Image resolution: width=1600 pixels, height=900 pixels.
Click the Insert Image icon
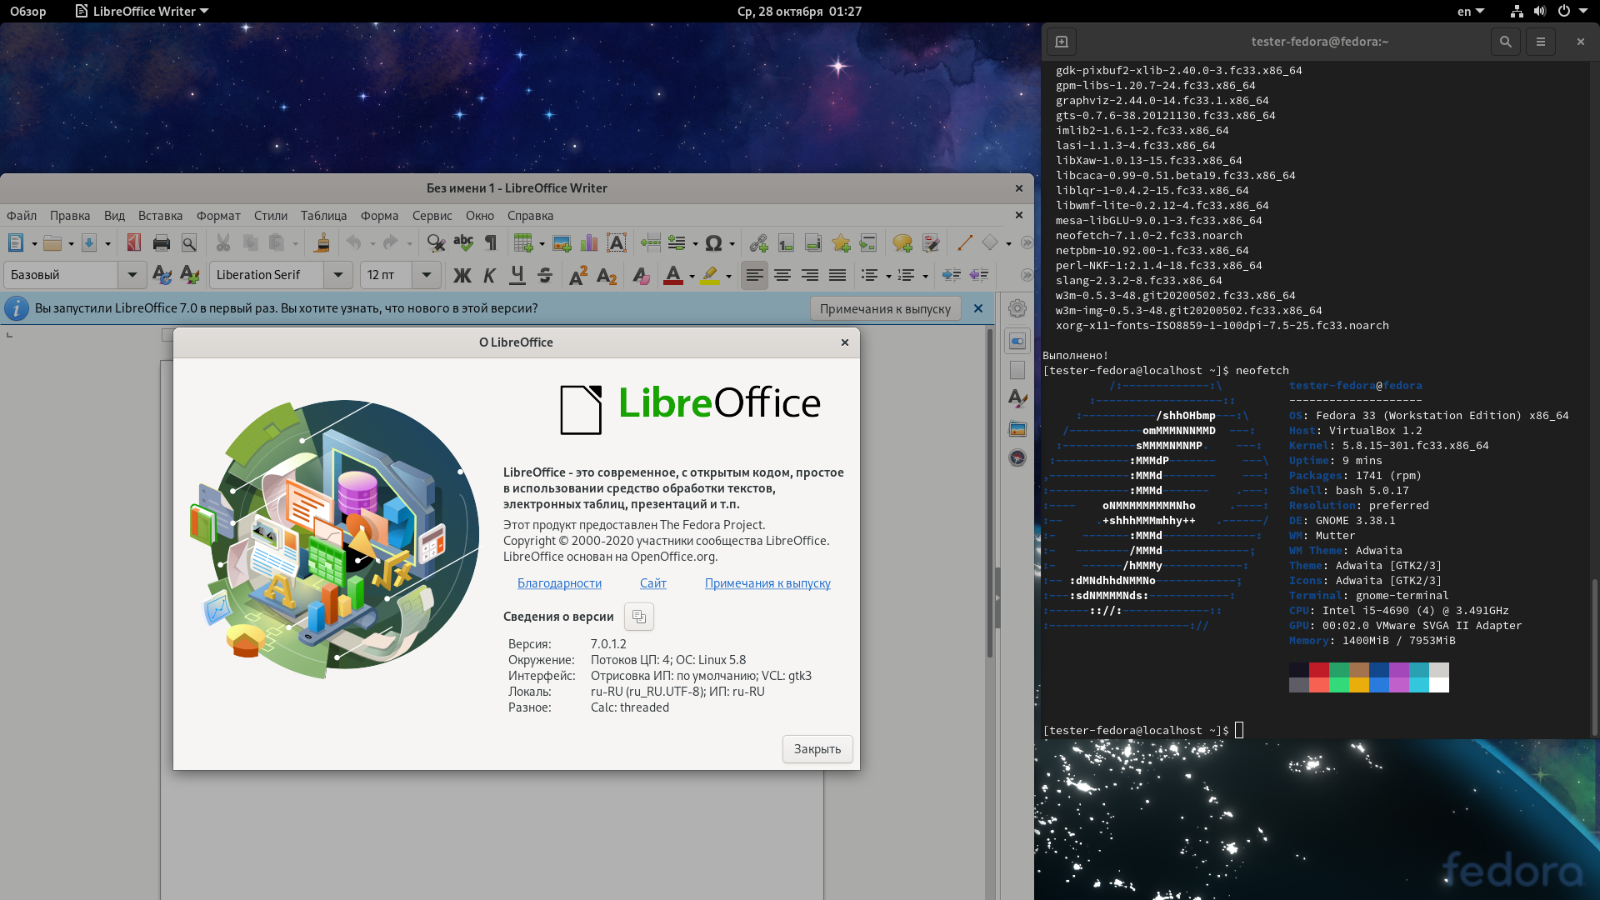coord(562,242)
